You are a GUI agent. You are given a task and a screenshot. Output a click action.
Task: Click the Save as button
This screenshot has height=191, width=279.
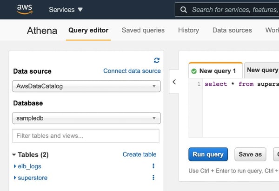(x=250, y=154)
